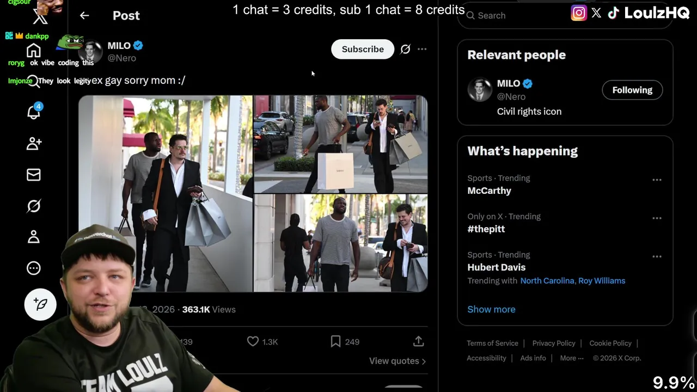Click the compose post feather button
The width and height of the screenshot is (697, 392).
click(40, 304)
